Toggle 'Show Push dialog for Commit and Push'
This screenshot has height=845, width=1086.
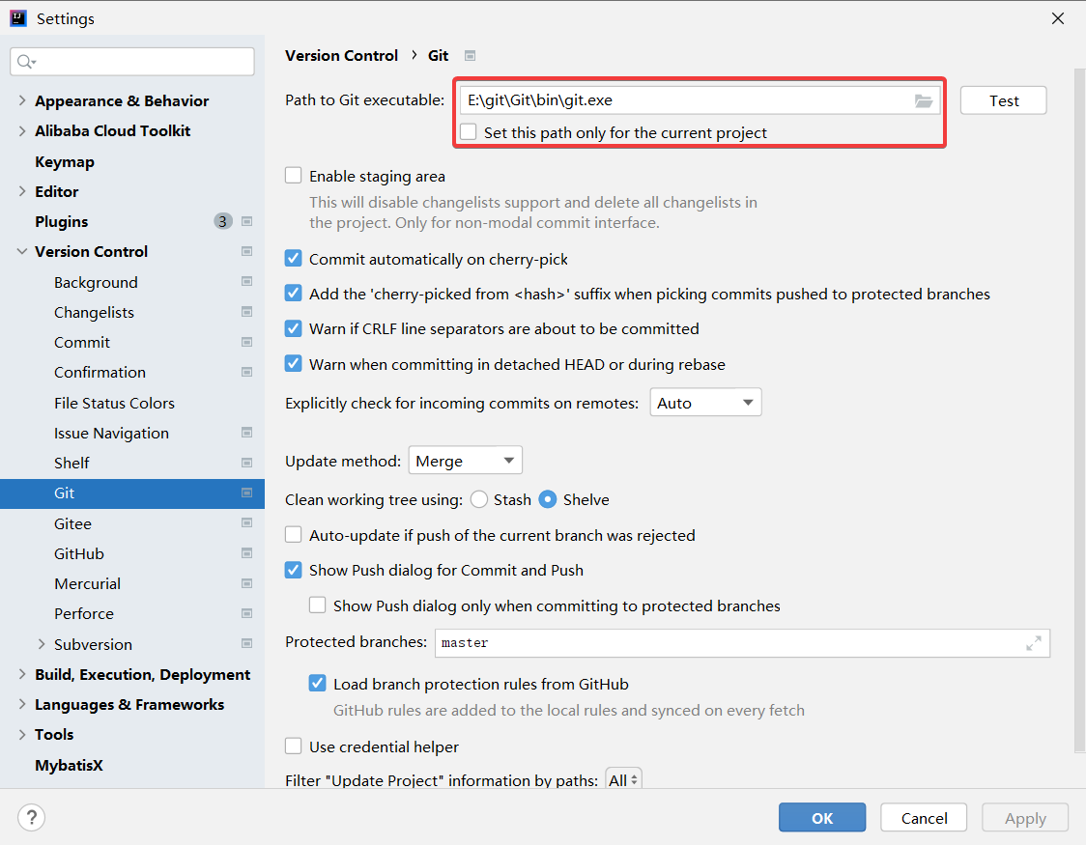(294, 570)
